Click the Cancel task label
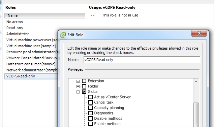 tap(104, 102)
